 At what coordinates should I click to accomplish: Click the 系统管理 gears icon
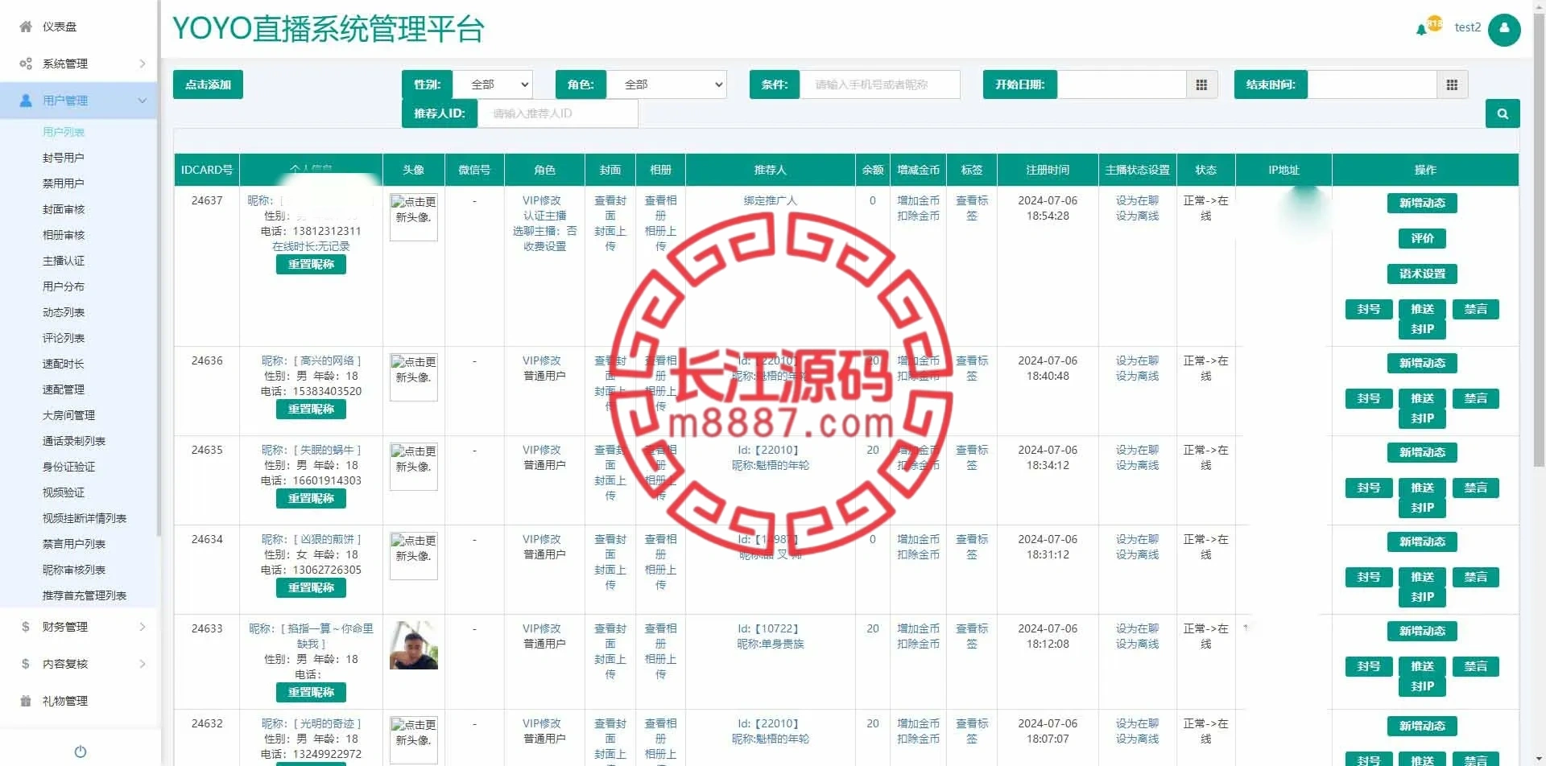[x=26, y=64]
